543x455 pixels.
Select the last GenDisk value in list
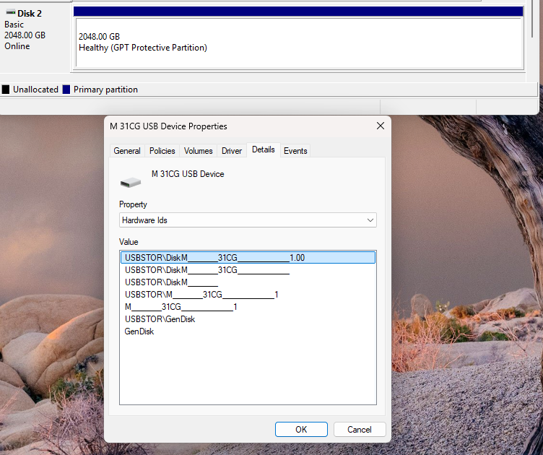coord(139,331)
